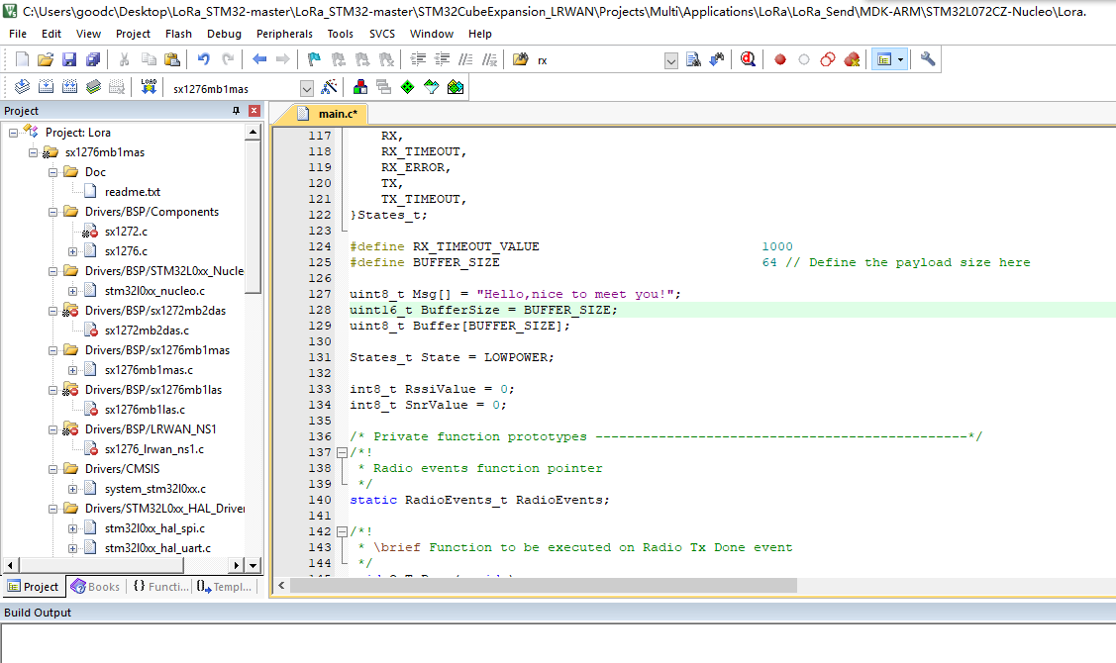Click the Select Software Packs icon

[x=432, y=87]
